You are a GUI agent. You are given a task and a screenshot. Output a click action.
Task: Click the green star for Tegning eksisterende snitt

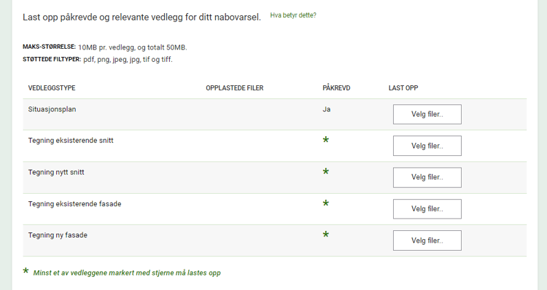coord(326,140)
